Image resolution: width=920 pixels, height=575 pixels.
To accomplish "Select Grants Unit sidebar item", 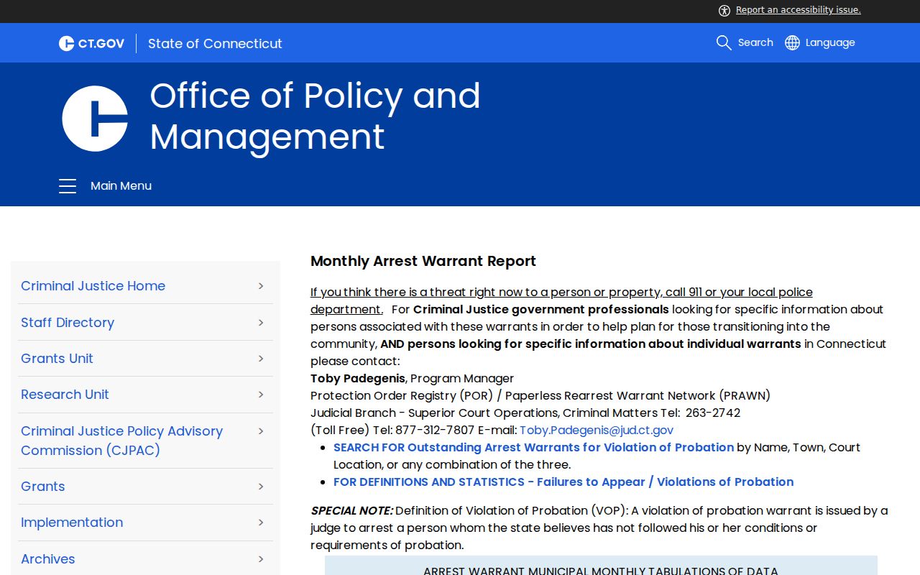I will pyautogui.click(x=57, y=359).
